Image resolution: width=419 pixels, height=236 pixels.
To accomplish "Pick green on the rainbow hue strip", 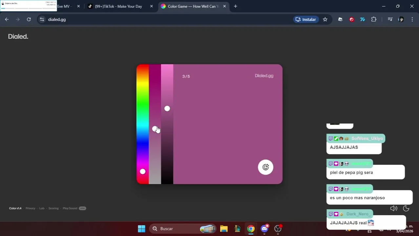I will [143, 104].
